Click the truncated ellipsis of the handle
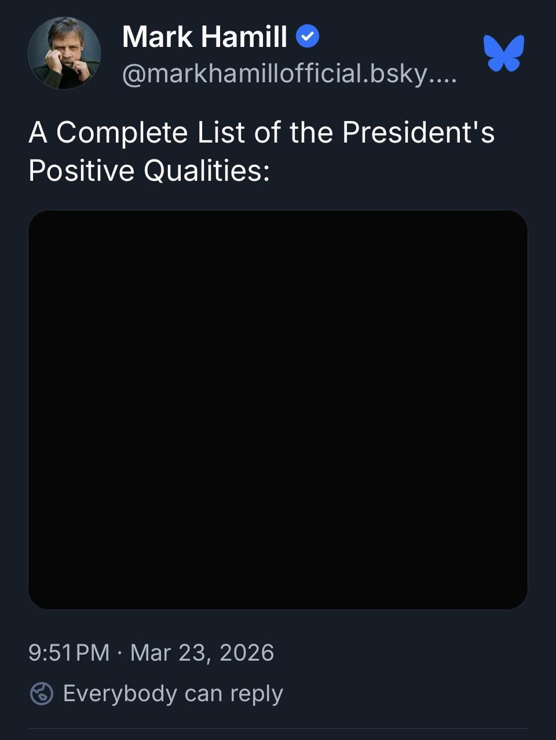This screenshot has height=740, width=556. point(444,75)
